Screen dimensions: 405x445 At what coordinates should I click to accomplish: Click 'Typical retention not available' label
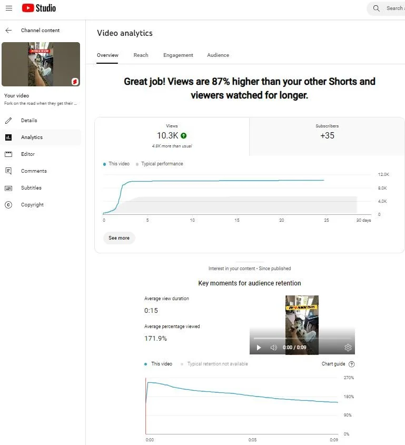[x=218, y=364]
